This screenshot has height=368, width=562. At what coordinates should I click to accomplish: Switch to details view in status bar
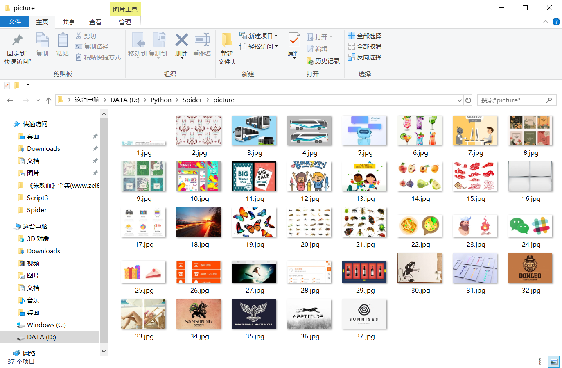[542, 361]
